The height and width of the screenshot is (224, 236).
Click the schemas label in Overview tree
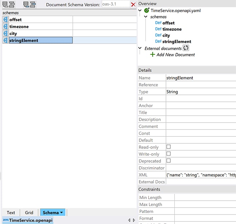click(158, 17)
